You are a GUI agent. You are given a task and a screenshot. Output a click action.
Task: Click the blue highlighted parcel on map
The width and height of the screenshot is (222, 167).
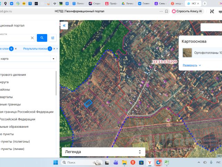(x=88, y=103)
